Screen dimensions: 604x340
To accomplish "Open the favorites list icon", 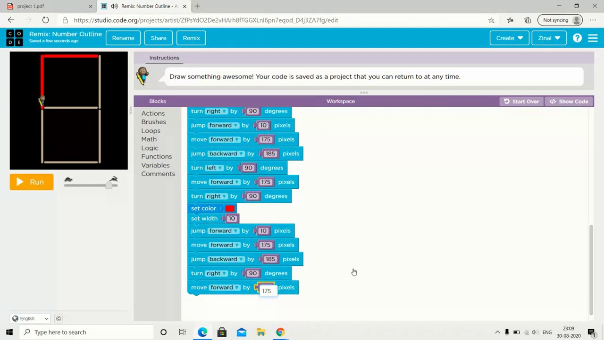I will pos(510,20).
